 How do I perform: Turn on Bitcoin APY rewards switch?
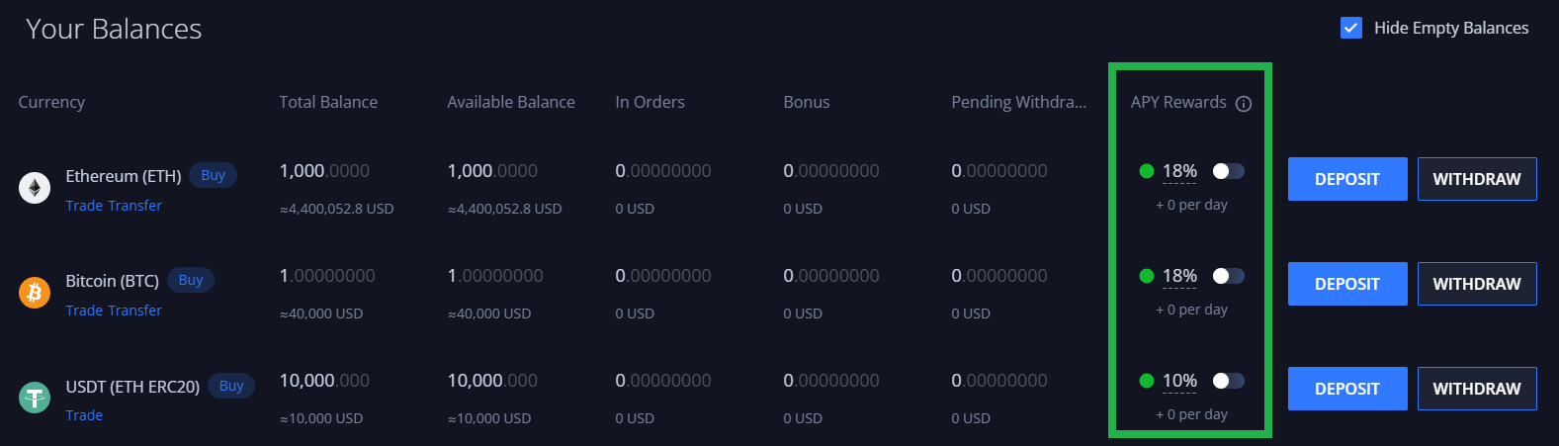click(1229, 276)
